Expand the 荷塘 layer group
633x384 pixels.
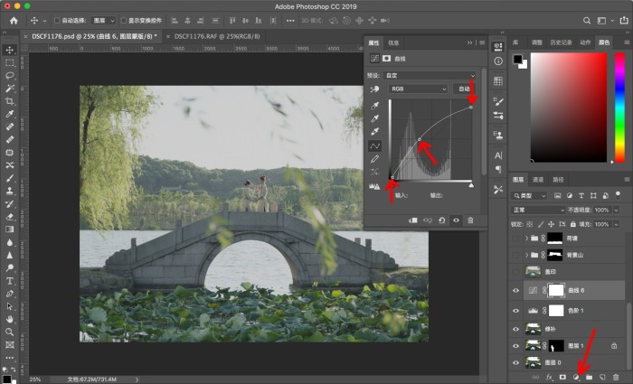click(x=526, y=239)
